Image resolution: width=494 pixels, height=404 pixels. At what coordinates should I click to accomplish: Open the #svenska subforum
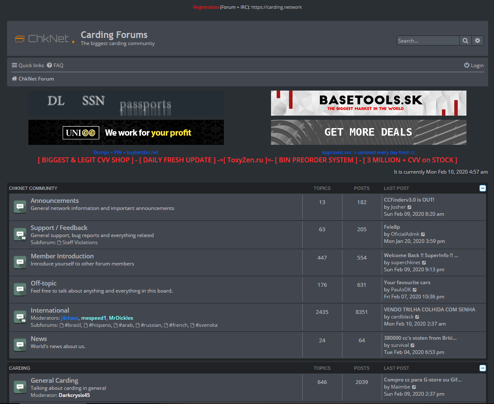[x=204, y=325]
